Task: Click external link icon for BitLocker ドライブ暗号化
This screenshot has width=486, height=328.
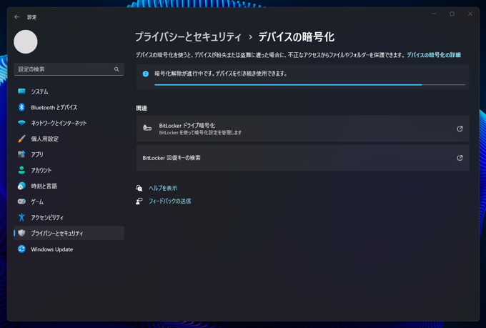Action: 460,129
